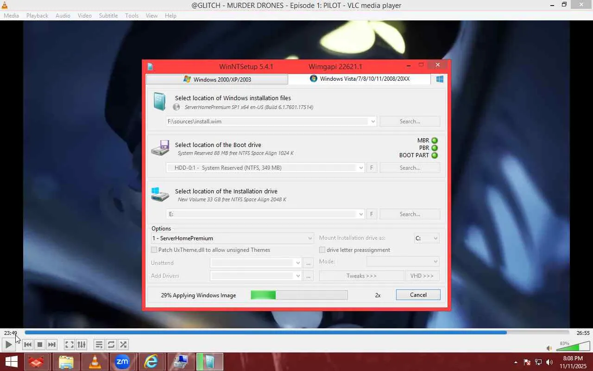The width and height of the screenshot is (593, 371).
Task: Open the Mode dropdown
Action: [x=403, y=262]
